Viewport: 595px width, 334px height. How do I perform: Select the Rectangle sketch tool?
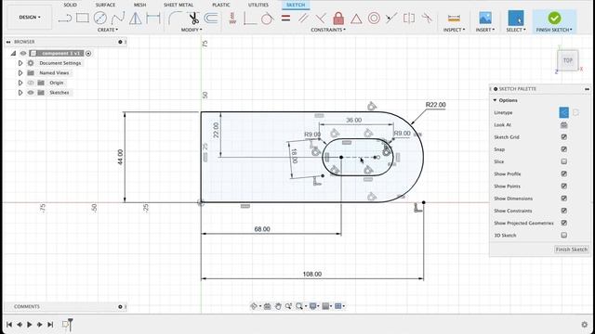click(x=83, y=18)
